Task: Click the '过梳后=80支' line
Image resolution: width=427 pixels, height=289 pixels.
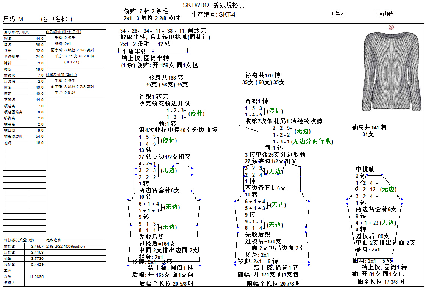Action: tap(372, 236)
